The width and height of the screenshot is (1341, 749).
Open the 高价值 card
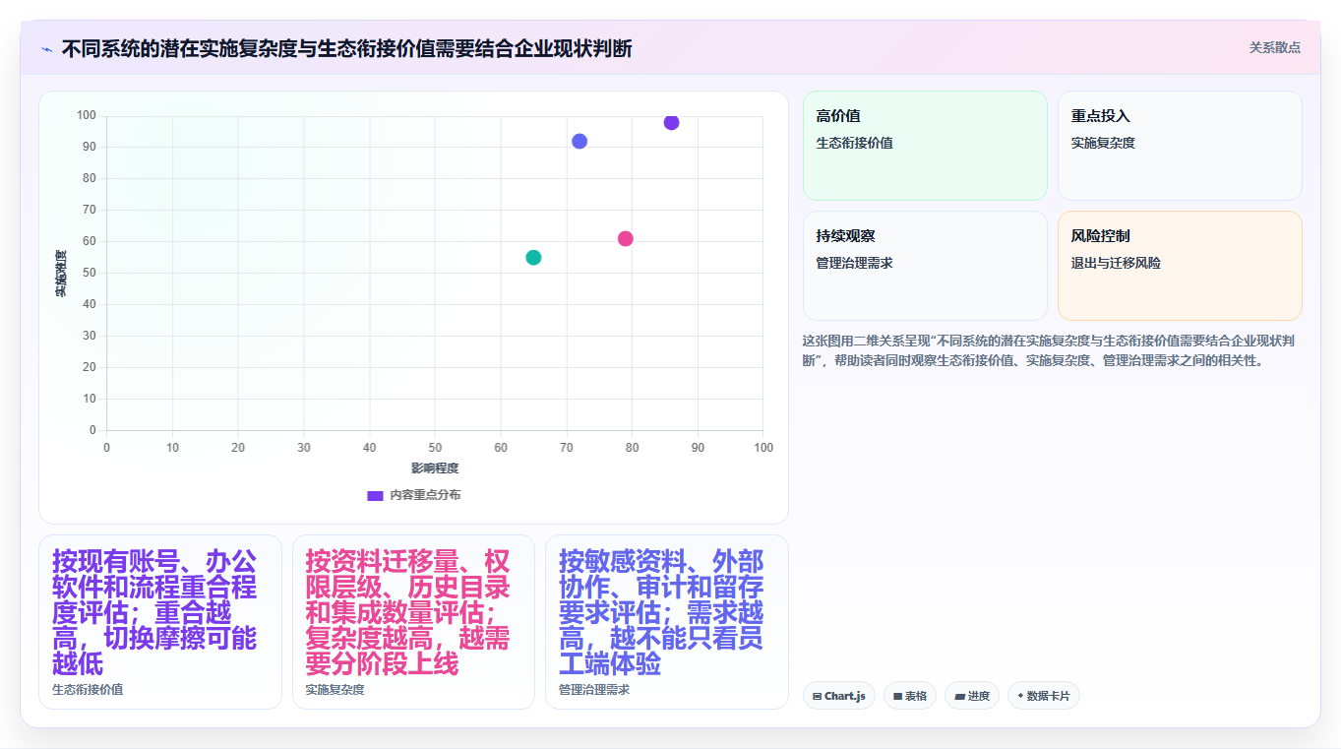coord(925,146)
